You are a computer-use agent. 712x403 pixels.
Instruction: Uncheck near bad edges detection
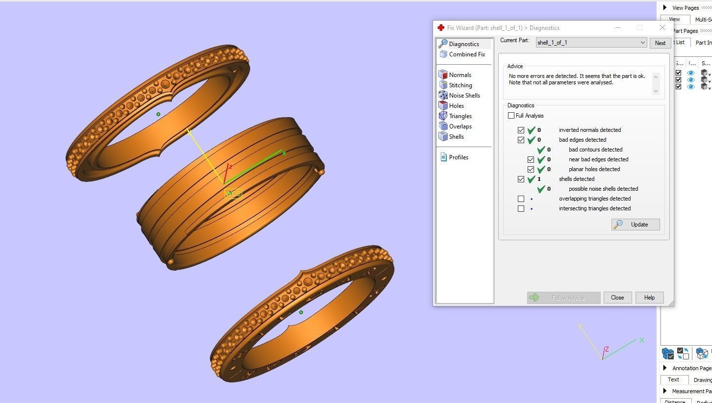tap(531, 159)
